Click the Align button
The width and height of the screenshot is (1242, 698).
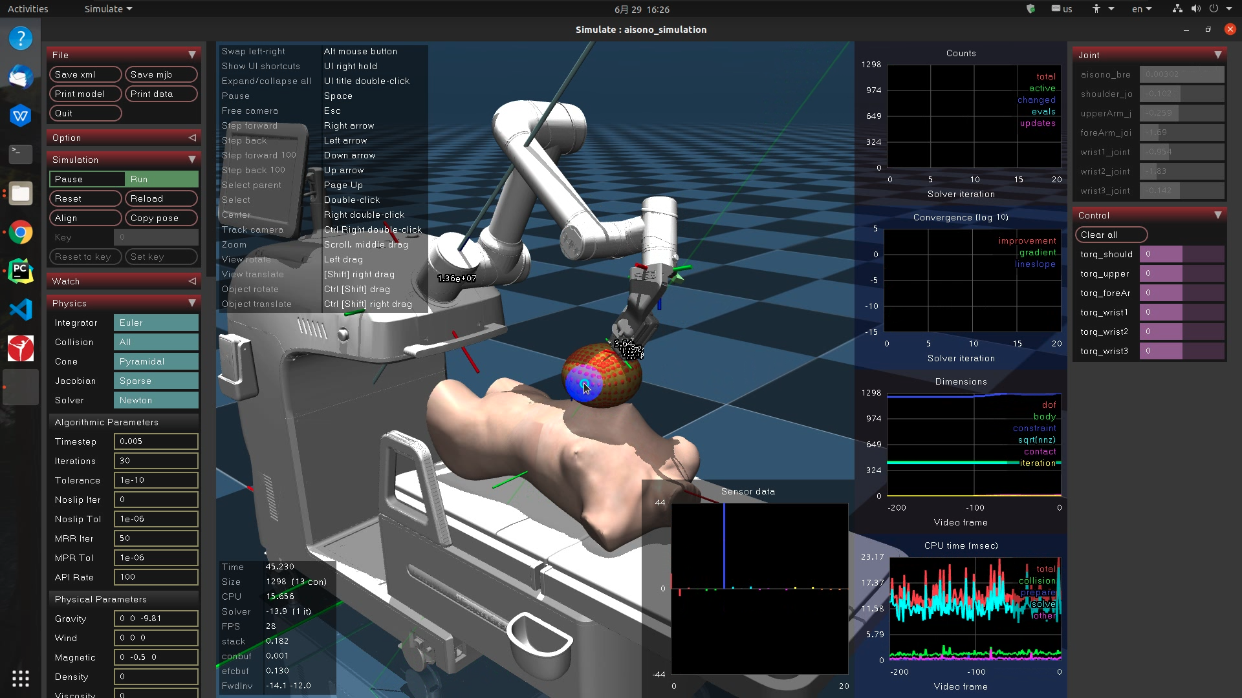85,218
